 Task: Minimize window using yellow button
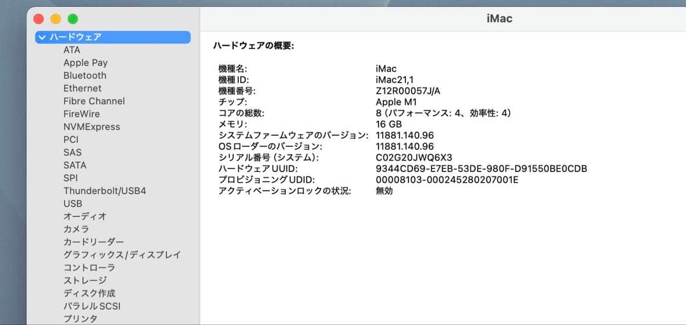(x=55, y=19)
